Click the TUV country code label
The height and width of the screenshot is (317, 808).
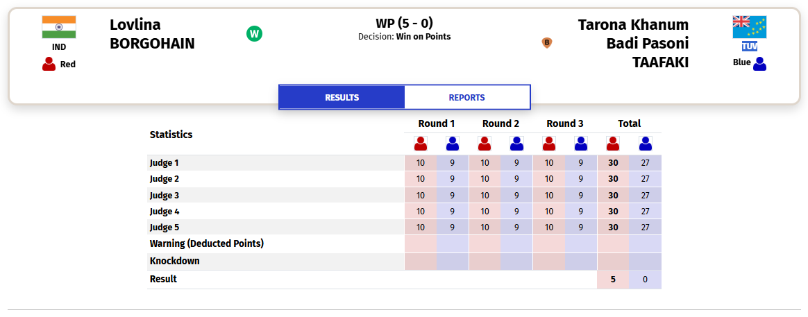pyautogui.click(x=749, y=47)
